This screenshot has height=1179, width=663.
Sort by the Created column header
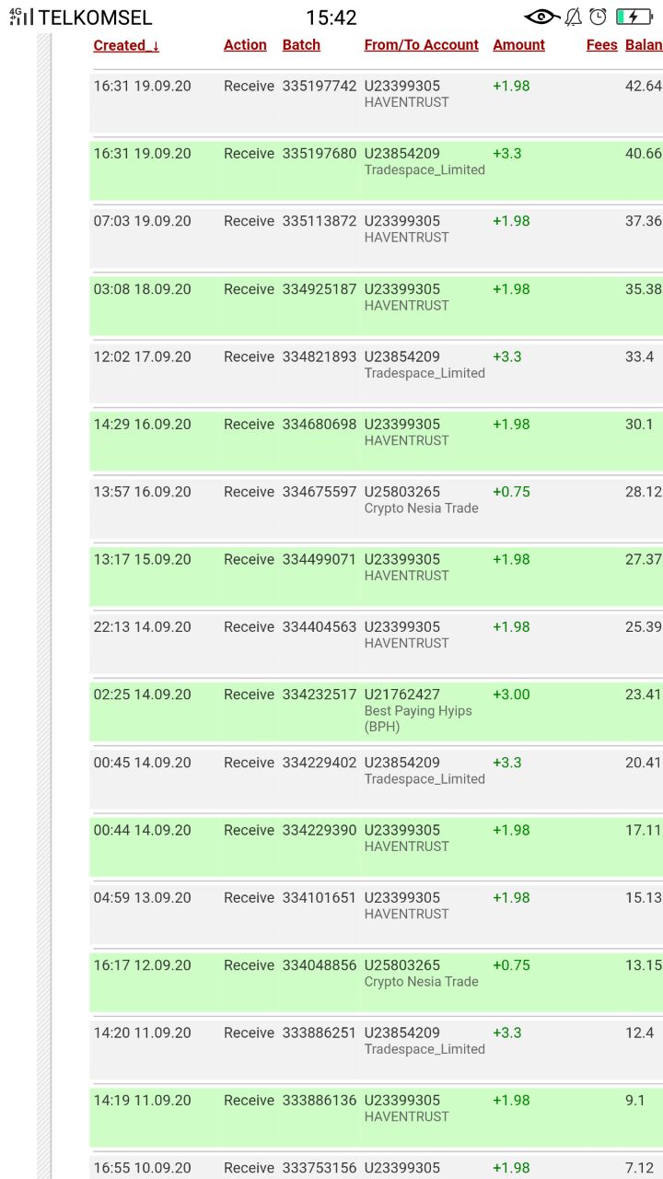coord(126,45)
